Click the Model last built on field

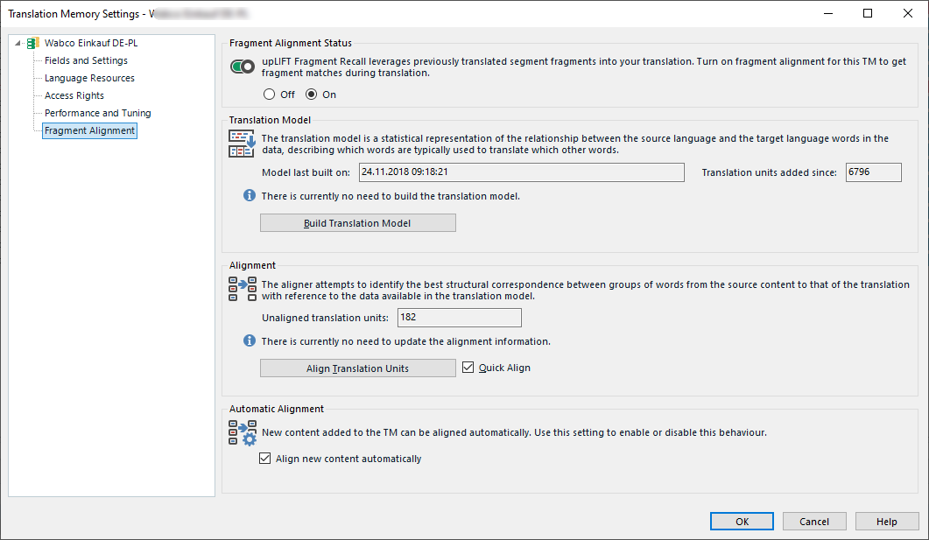(521, 172)
